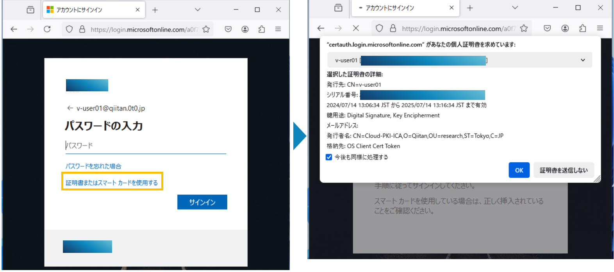
Task: Click the padlock site info icon in left browser
Action: point(82,29)
